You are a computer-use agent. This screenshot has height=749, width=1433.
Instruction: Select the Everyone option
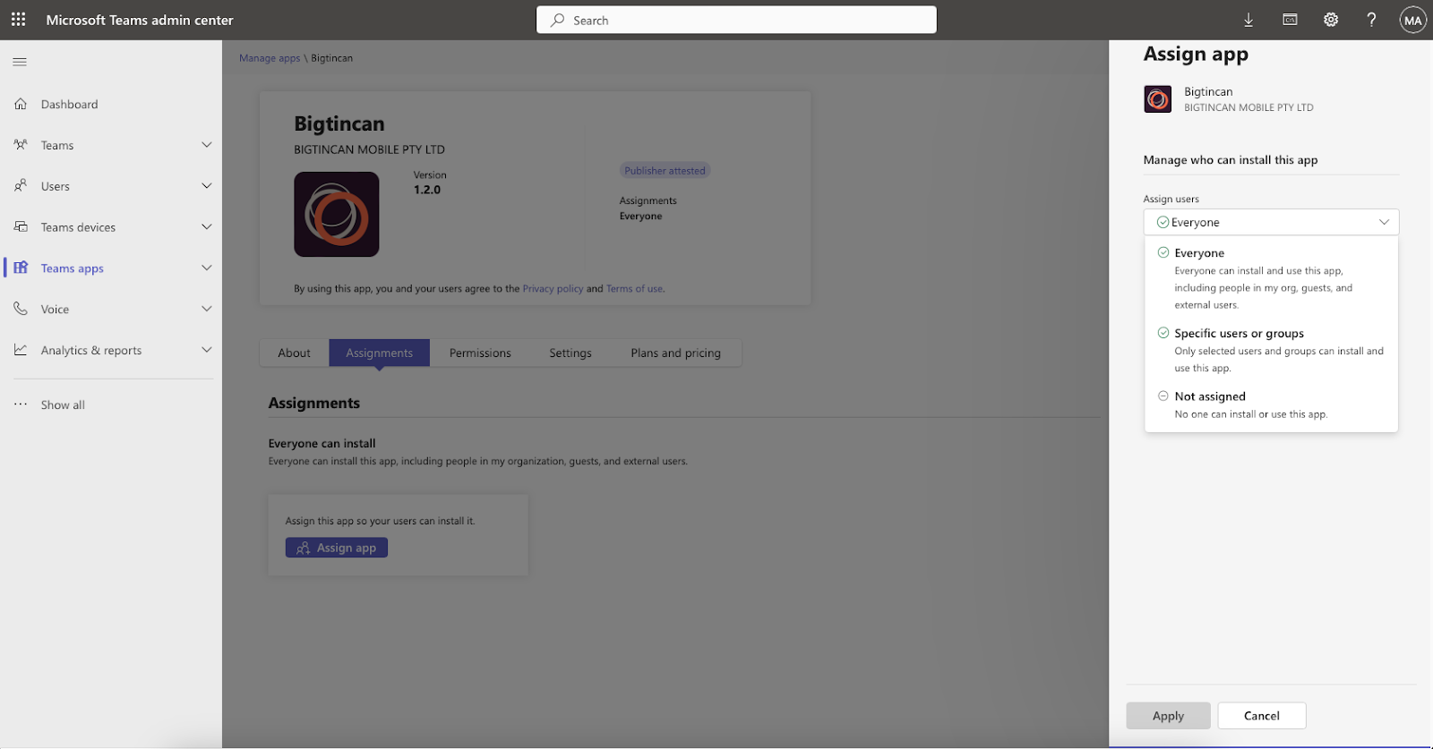click(x=1271, y=278)
